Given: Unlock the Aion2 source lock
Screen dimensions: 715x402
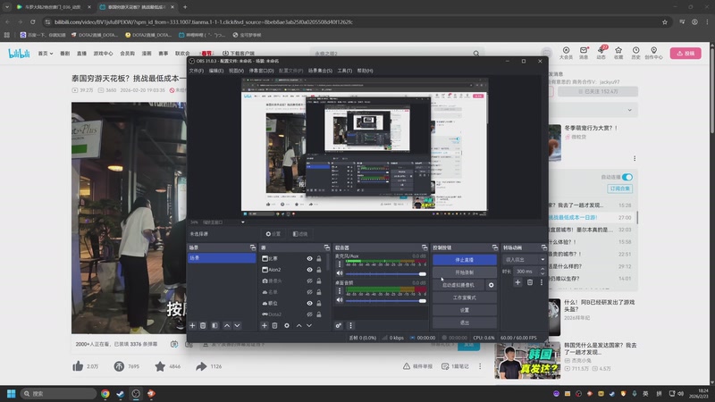Looking at the screenshot, I should 319,270.
